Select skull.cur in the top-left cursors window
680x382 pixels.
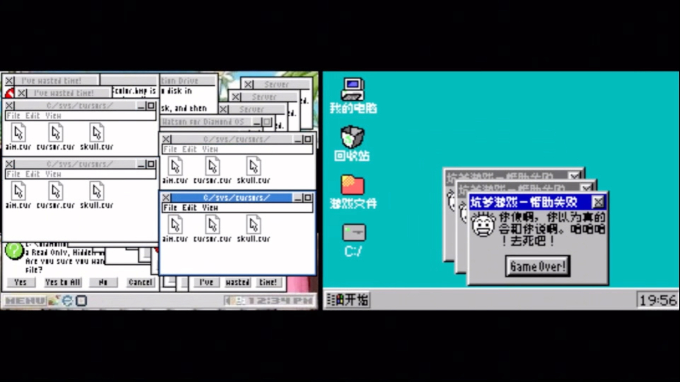pos(97,137)
